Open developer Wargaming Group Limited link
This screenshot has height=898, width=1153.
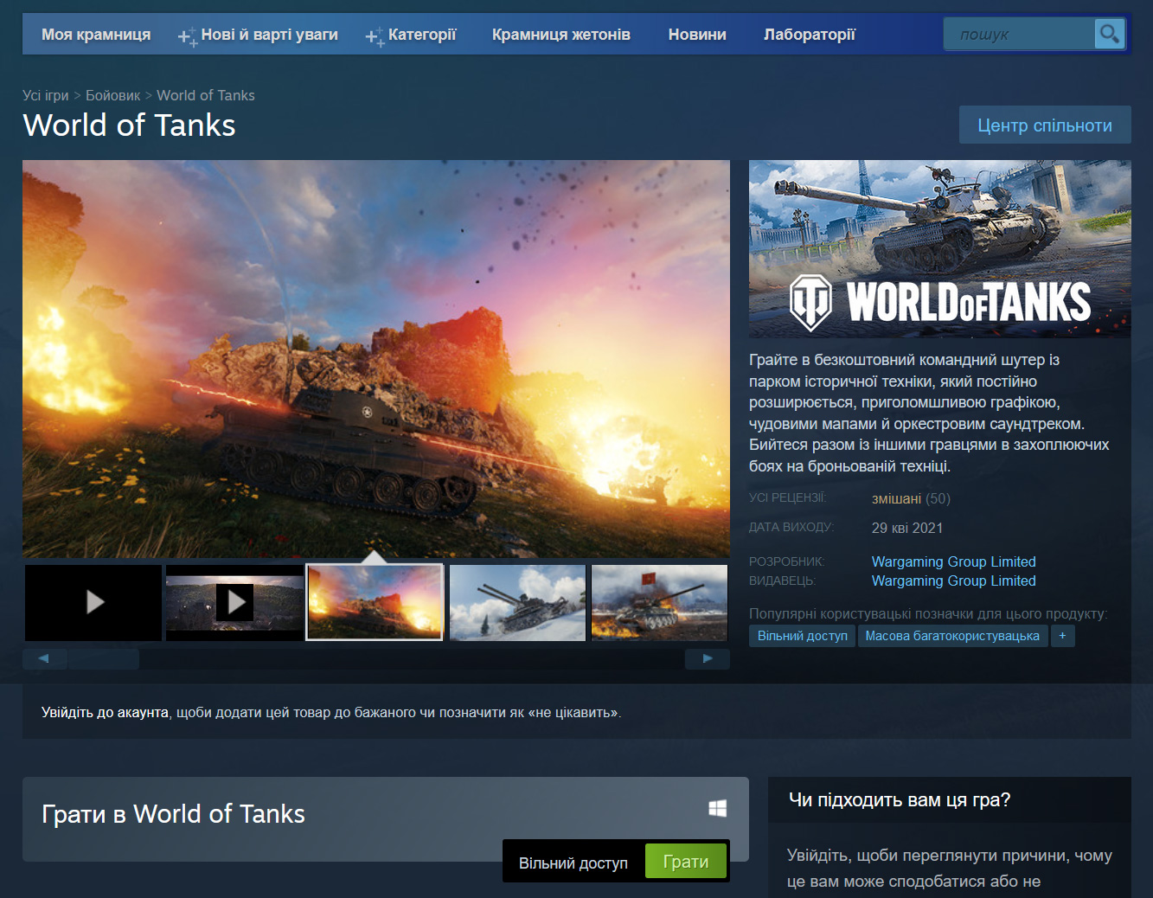point(954,561)
